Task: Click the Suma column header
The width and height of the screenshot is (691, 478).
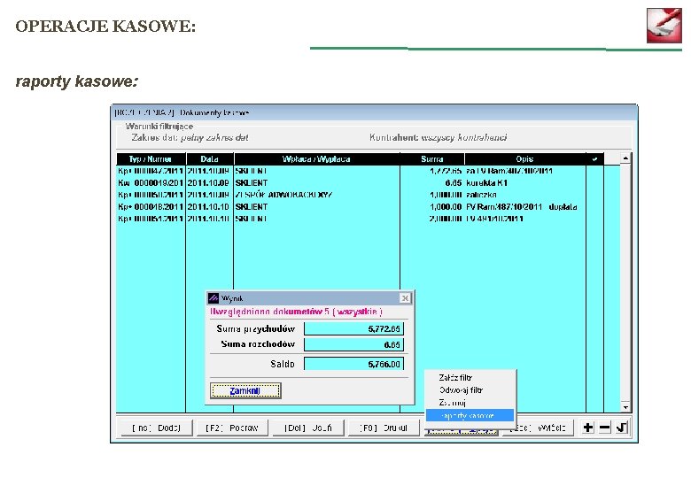Action: point(432,159)
